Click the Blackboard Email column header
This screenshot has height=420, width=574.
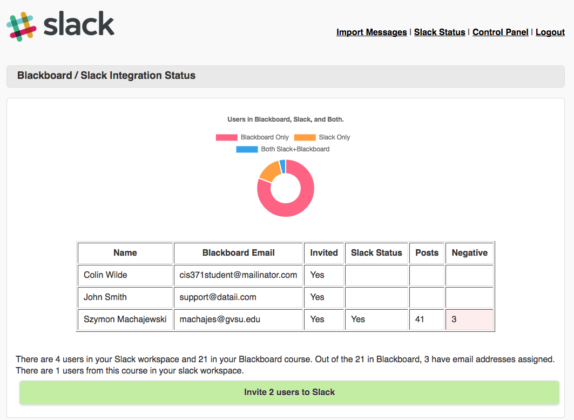[x=238, y=253]
